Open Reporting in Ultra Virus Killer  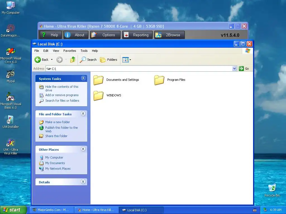tap(137, 35)
